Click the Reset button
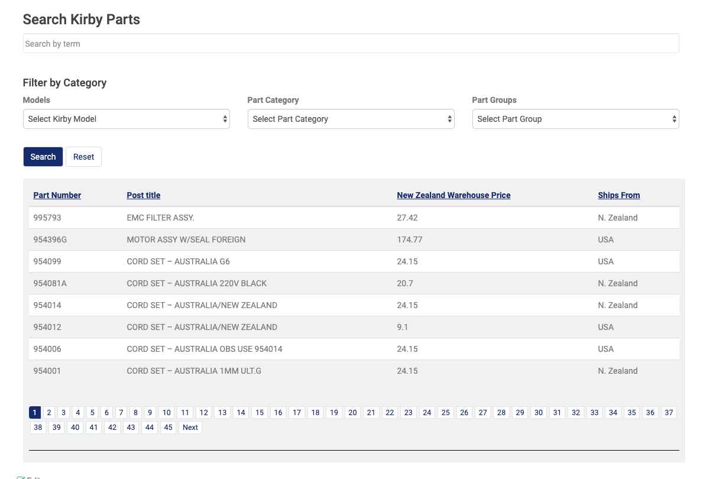The image size is (716, 479). [83, 157]
